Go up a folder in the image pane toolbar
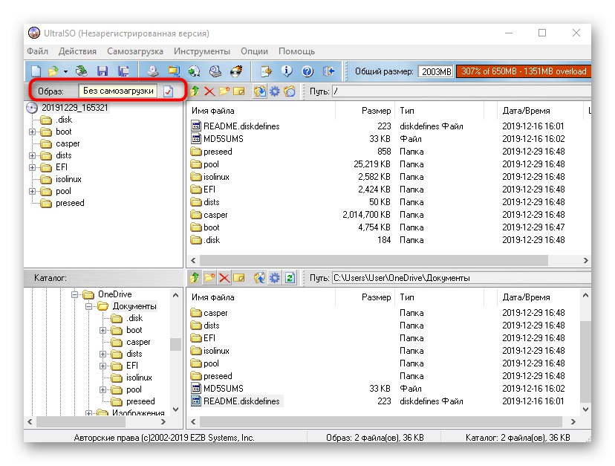615x466 pixels. point(195,91)
